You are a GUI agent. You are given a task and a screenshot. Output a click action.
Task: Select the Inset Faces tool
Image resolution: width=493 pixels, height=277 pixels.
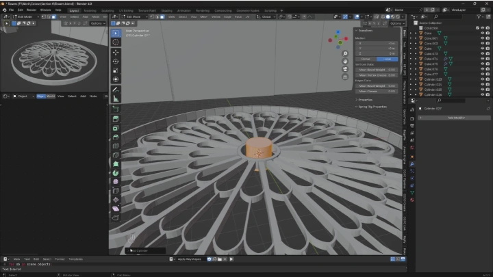116,128
